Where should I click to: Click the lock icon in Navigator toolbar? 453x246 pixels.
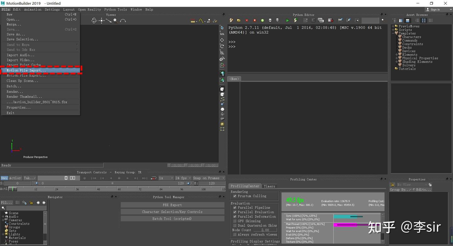(x=31, y=203)
